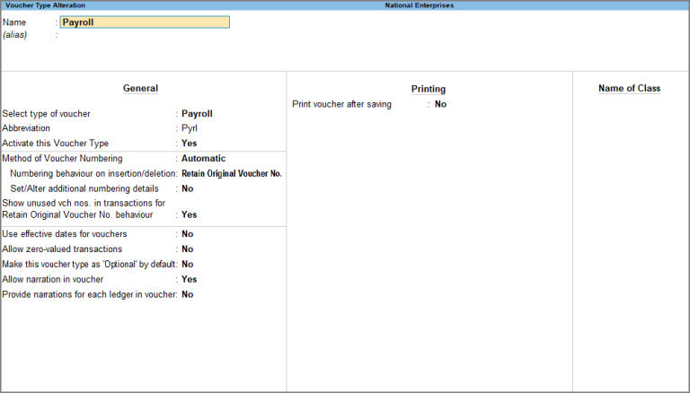This screenshot has width=690, height=393.
Task: Click the General section heading
Action: tap(140, 88)
